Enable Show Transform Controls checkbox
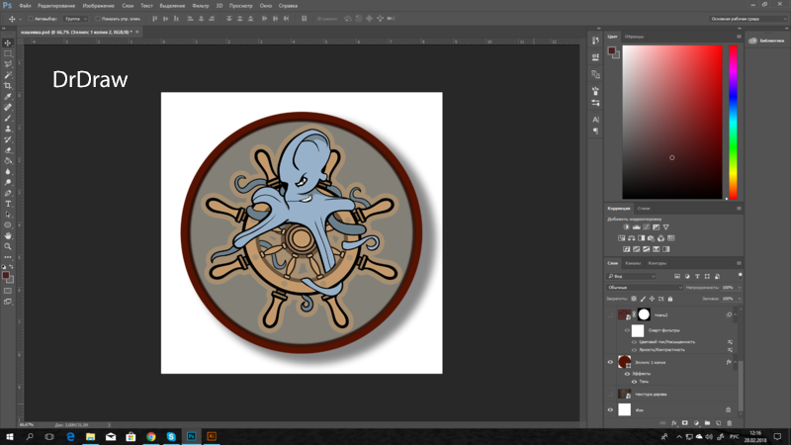The width and height of the screenshot is (791, 445). 97,19
